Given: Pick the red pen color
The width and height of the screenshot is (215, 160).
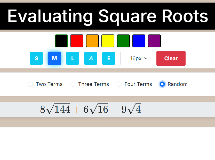Looking at the screenshot, I should coord(77,41).
